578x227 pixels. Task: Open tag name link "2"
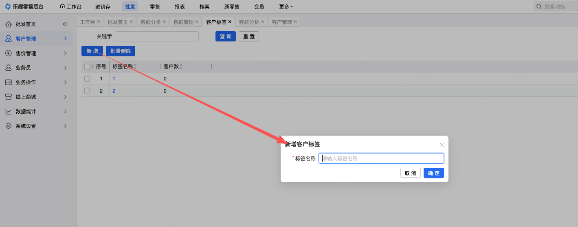pos(114,91)
